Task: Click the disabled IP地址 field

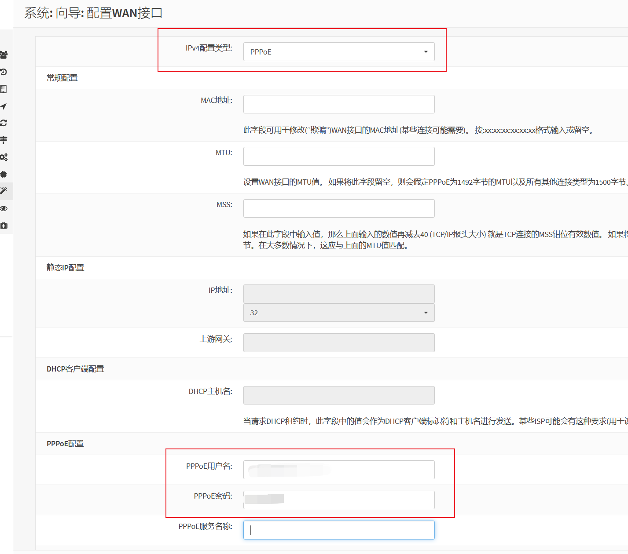Action: click(x=339, y=294)
